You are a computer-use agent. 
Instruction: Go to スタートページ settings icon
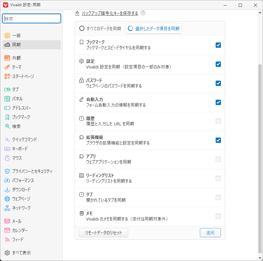click(x=7, y=76)
